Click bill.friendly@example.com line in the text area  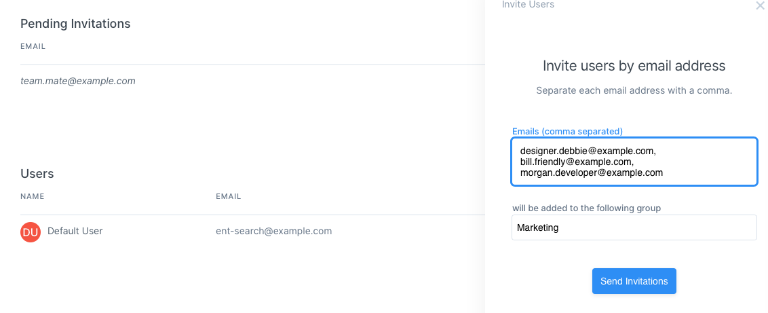(577, 162)
